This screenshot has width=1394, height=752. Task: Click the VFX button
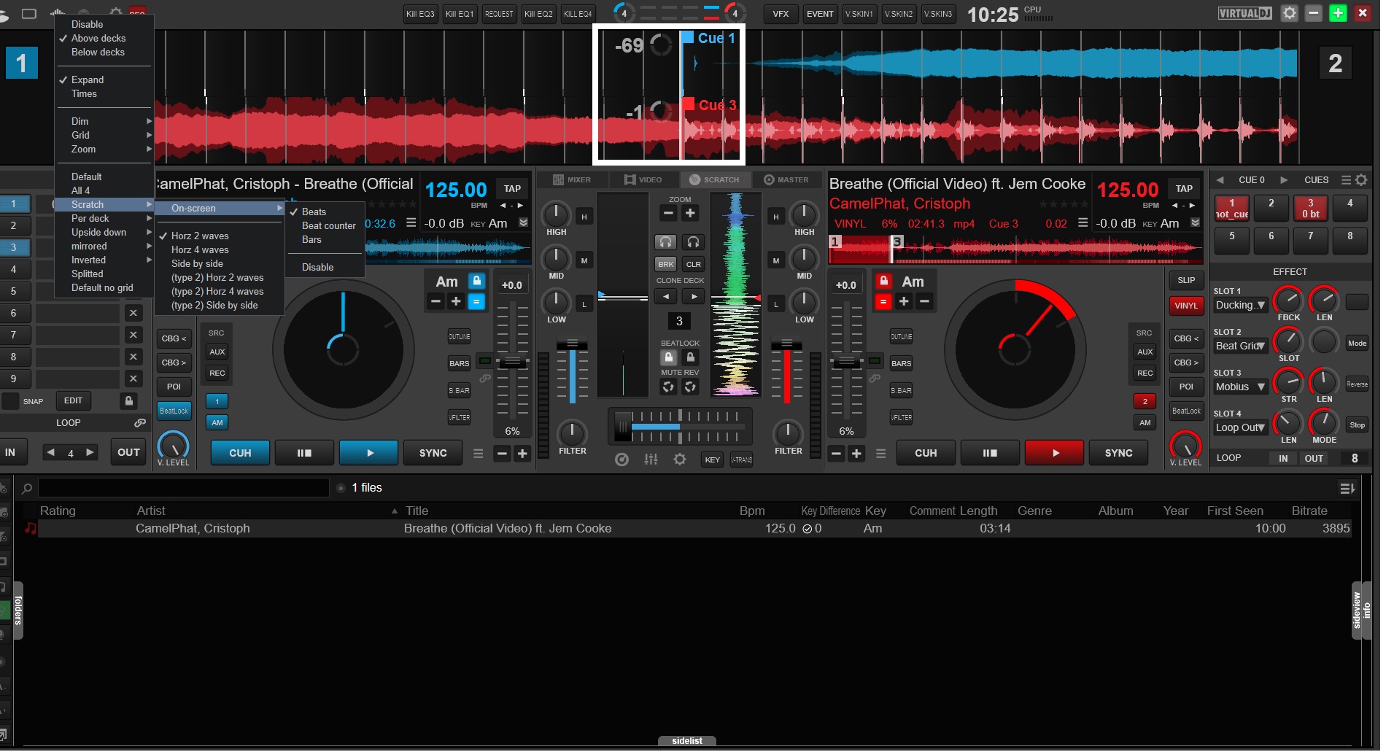781,14
